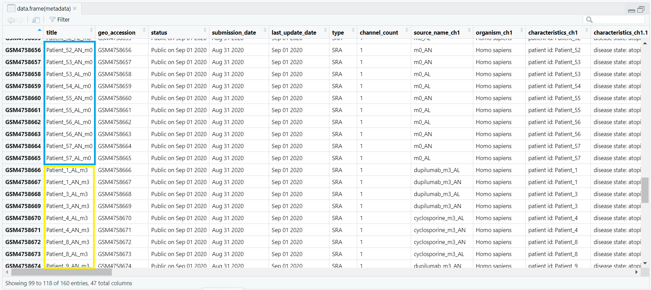
Task: Sort by the title column
Action: click(91, 30)
